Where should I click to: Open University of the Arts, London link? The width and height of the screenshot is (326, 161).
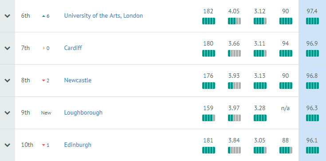pos(103,16)
